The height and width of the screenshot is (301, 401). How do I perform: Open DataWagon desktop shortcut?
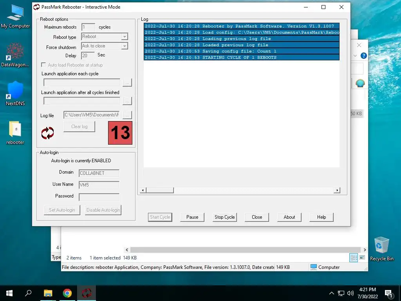(x=15, y=55)
